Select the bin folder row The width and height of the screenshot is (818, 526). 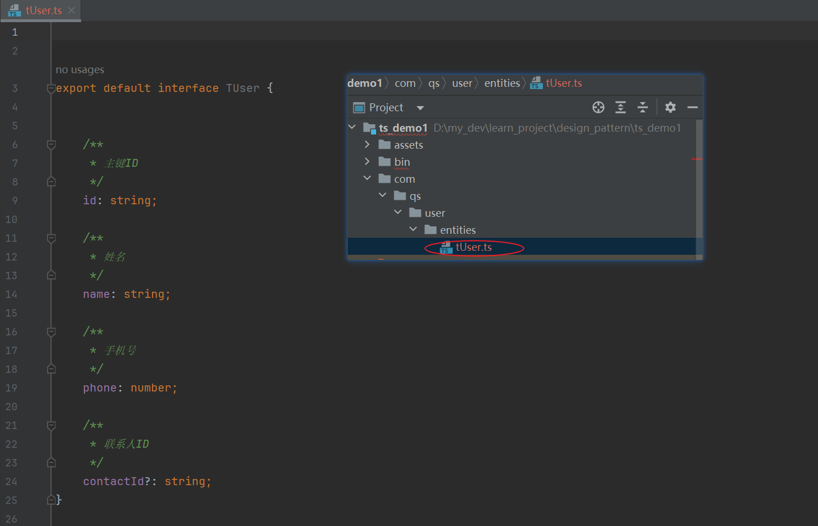522,162
